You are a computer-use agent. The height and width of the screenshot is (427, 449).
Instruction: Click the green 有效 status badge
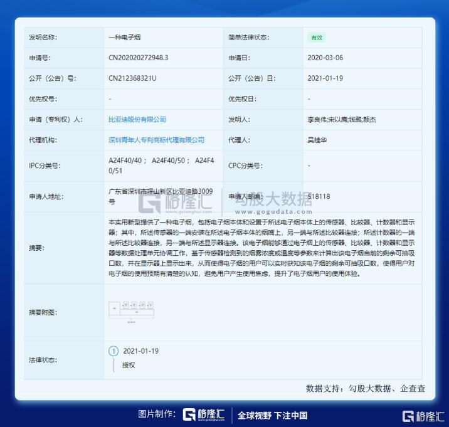point(317,38)
